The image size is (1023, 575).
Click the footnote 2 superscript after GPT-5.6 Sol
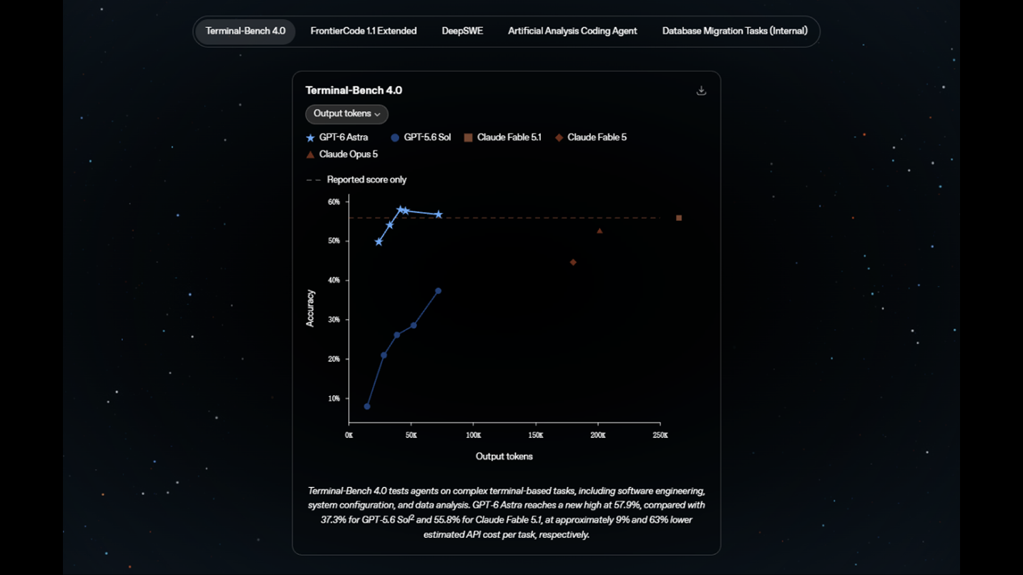(x=412, y=517)
